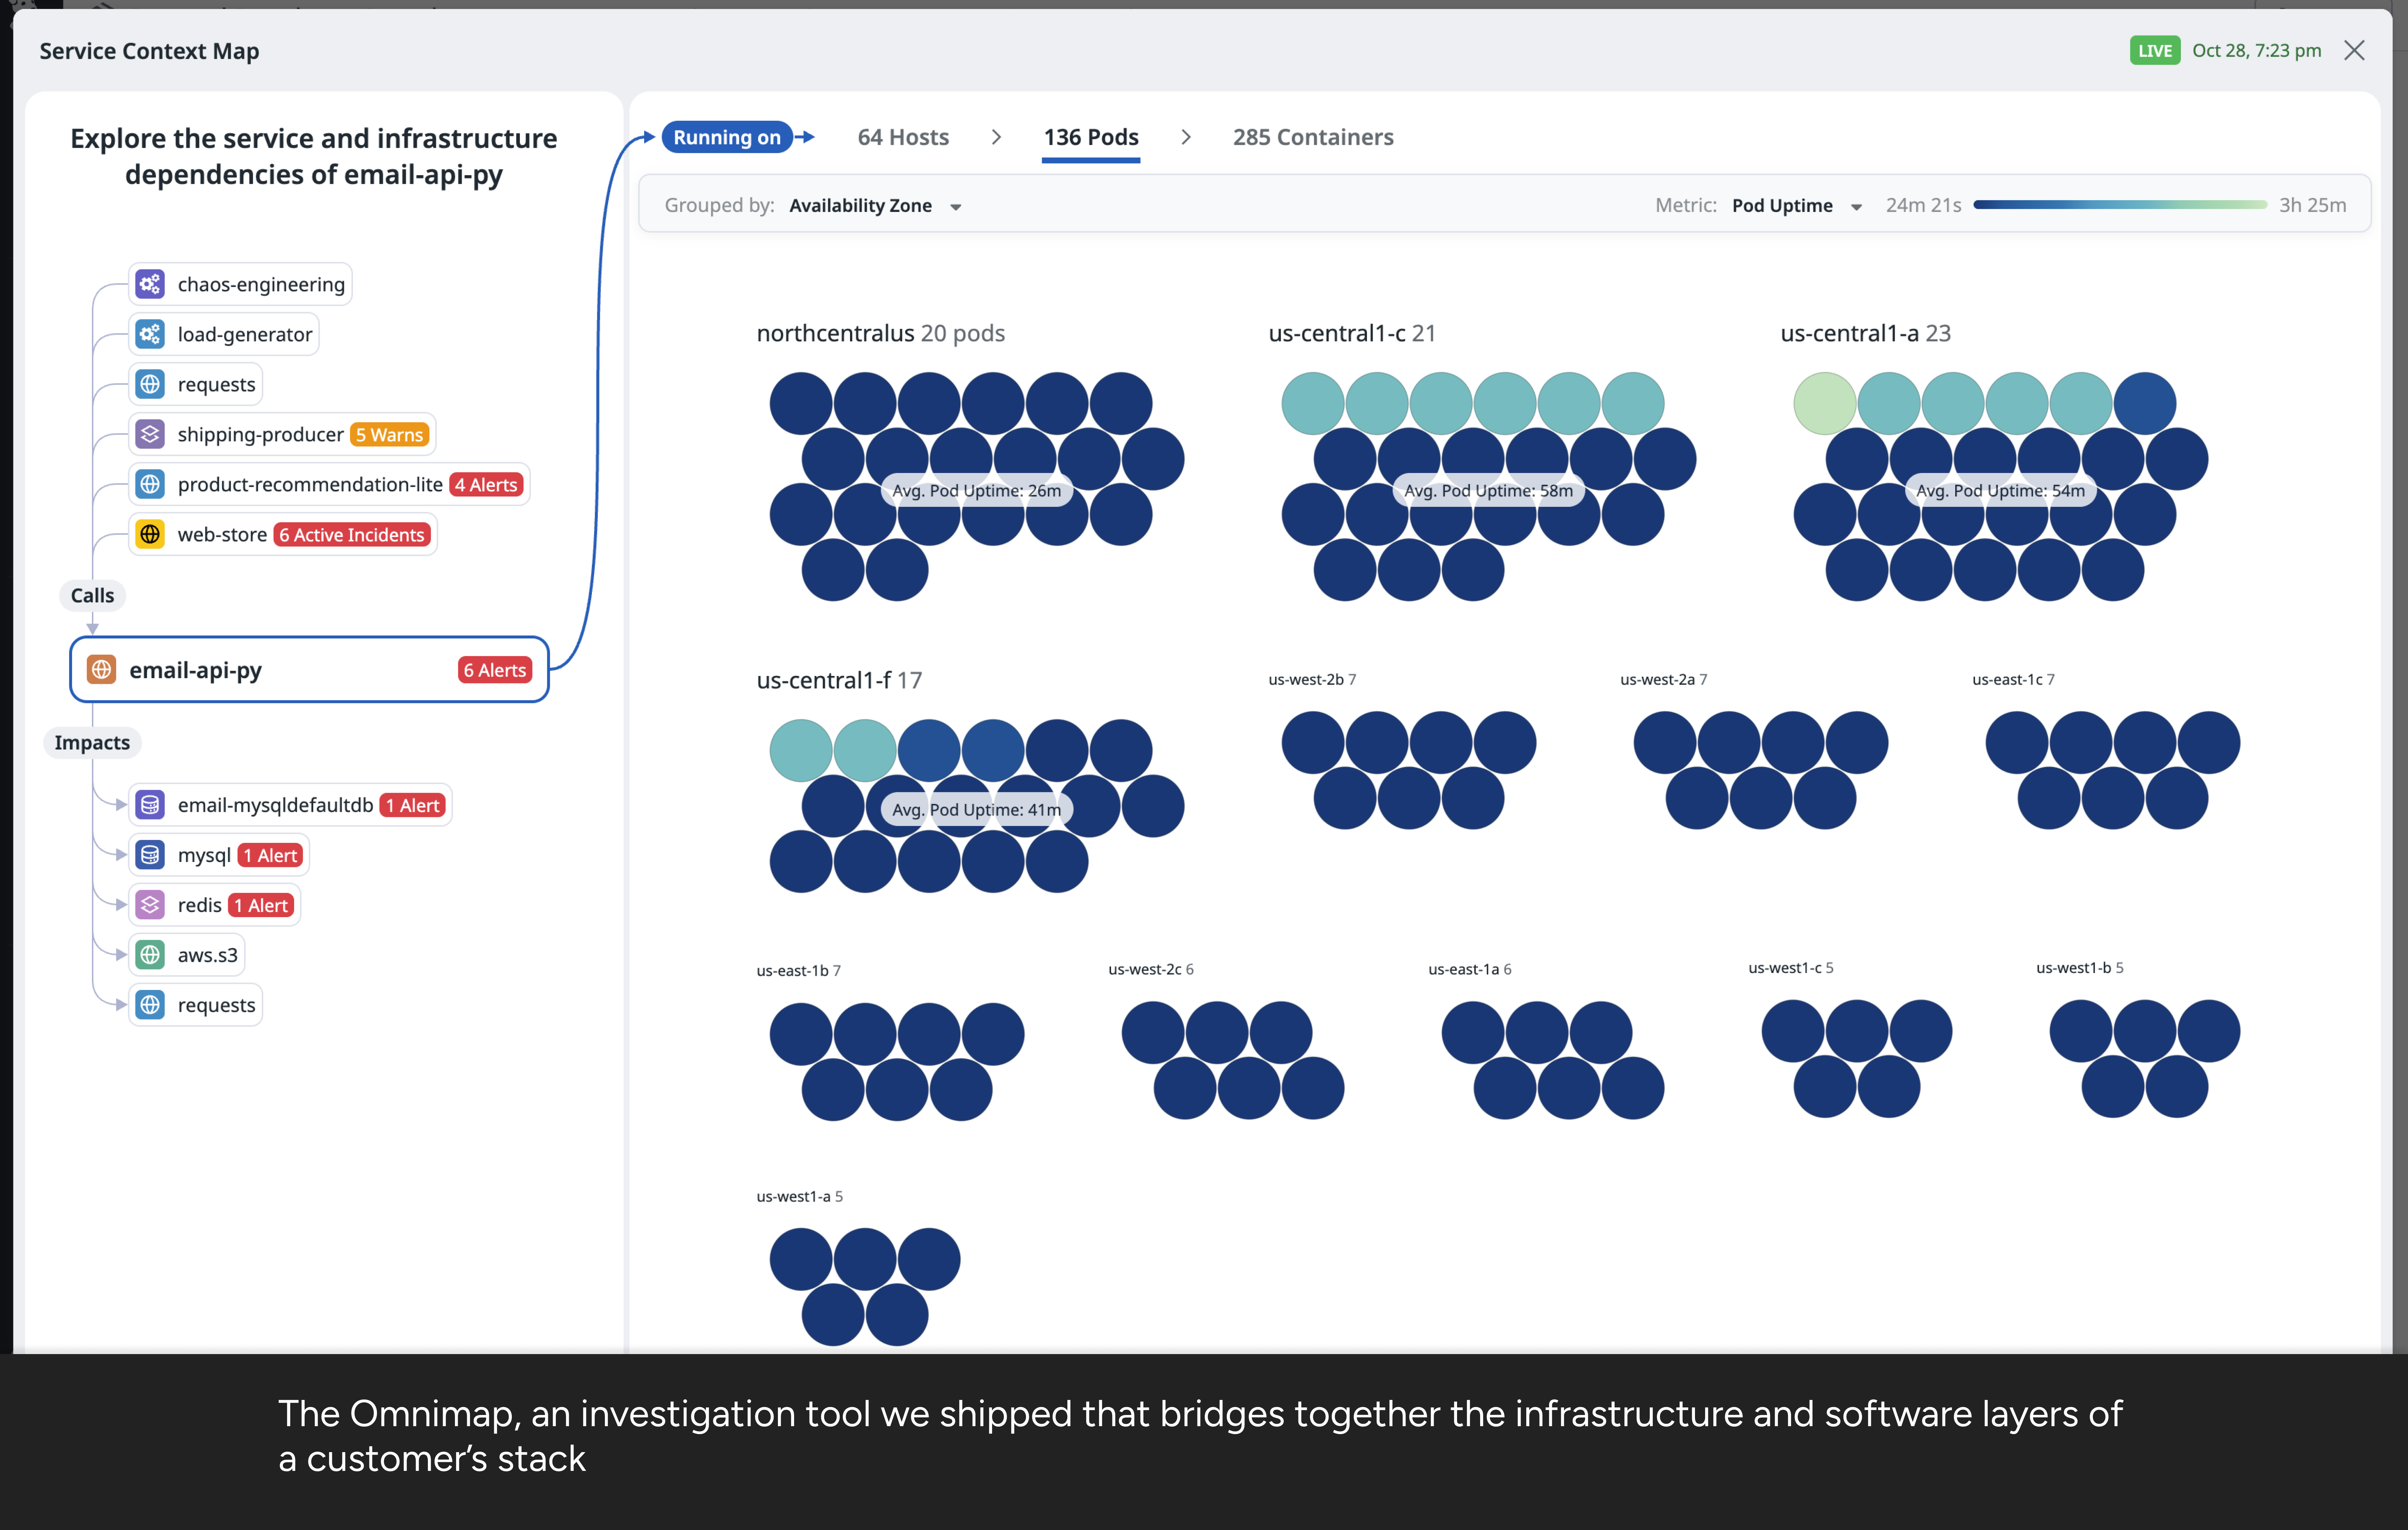Image resolution: width=2408 pixels, height=1530 pixels.
Task: Click the web-store globe icon
Action: tap(150, 534)
